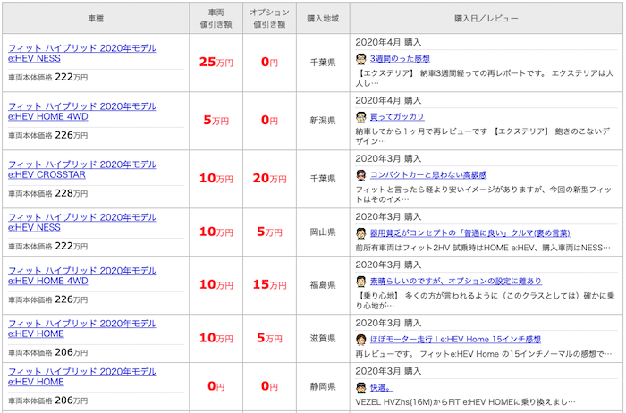Click the snippet starting 再レビューです。 フィットe:HEV Home
The height and width of the screenshot is (413, 626).
(484, 354)
